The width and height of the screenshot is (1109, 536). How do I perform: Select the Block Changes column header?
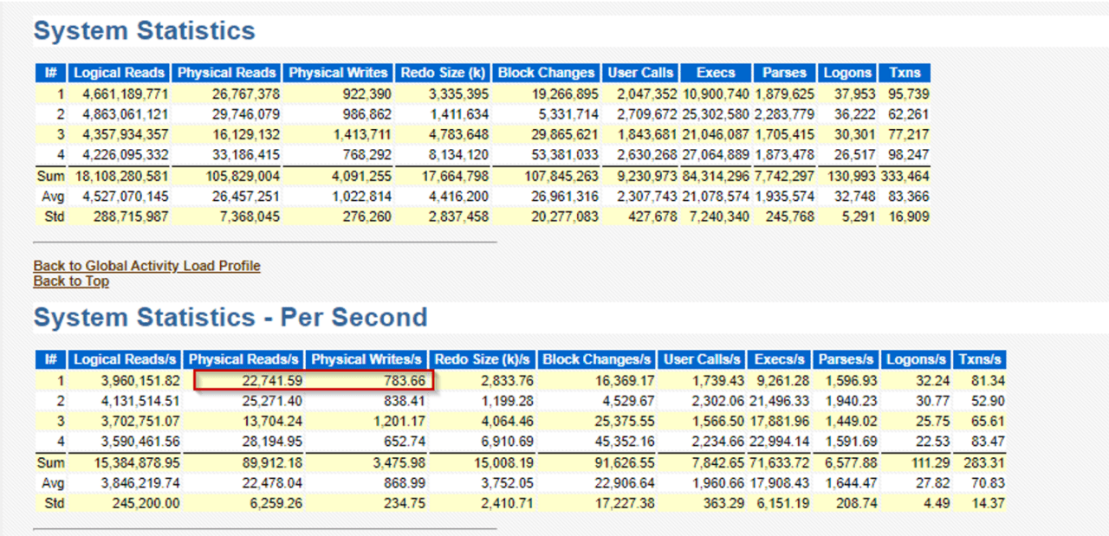tap(546, 73)
